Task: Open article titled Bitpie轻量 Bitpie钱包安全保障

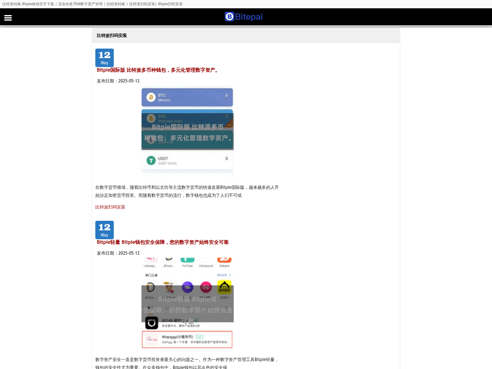Action: 163,242
